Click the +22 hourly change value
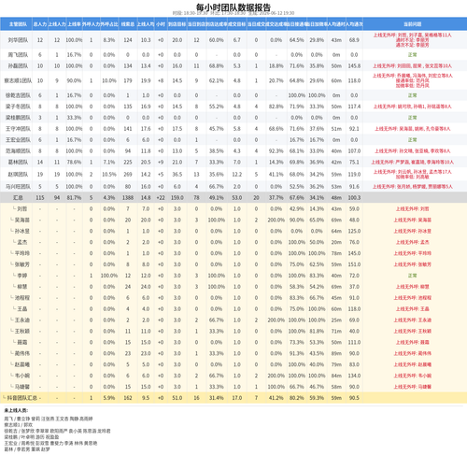 [x=161, y=198]
